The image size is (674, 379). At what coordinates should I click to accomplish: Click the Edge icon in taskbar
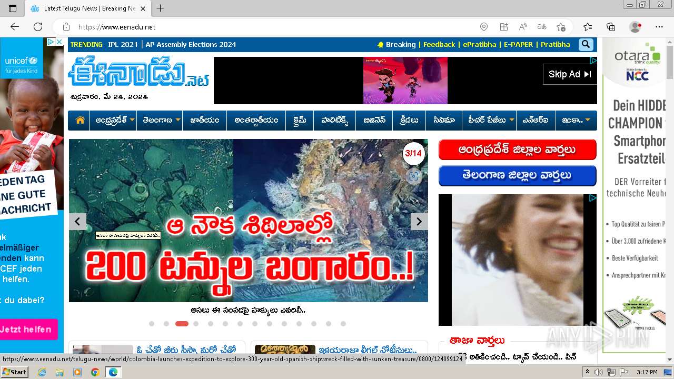113,372
